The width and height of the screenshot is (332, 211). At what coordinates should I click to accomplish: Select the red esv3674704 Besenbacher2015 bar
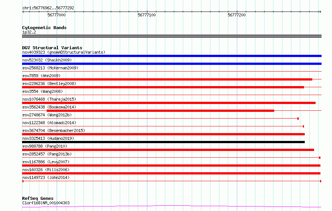pos(163,134)
